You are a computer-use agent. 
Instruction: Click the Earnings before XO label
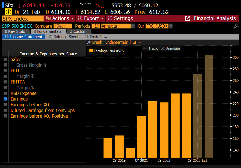[x=30, y=105]
